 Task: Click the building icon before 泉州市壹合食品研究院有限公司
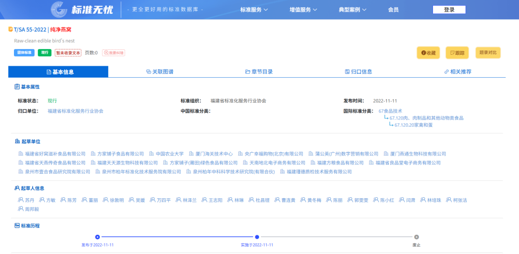click(x=21, y=171)
